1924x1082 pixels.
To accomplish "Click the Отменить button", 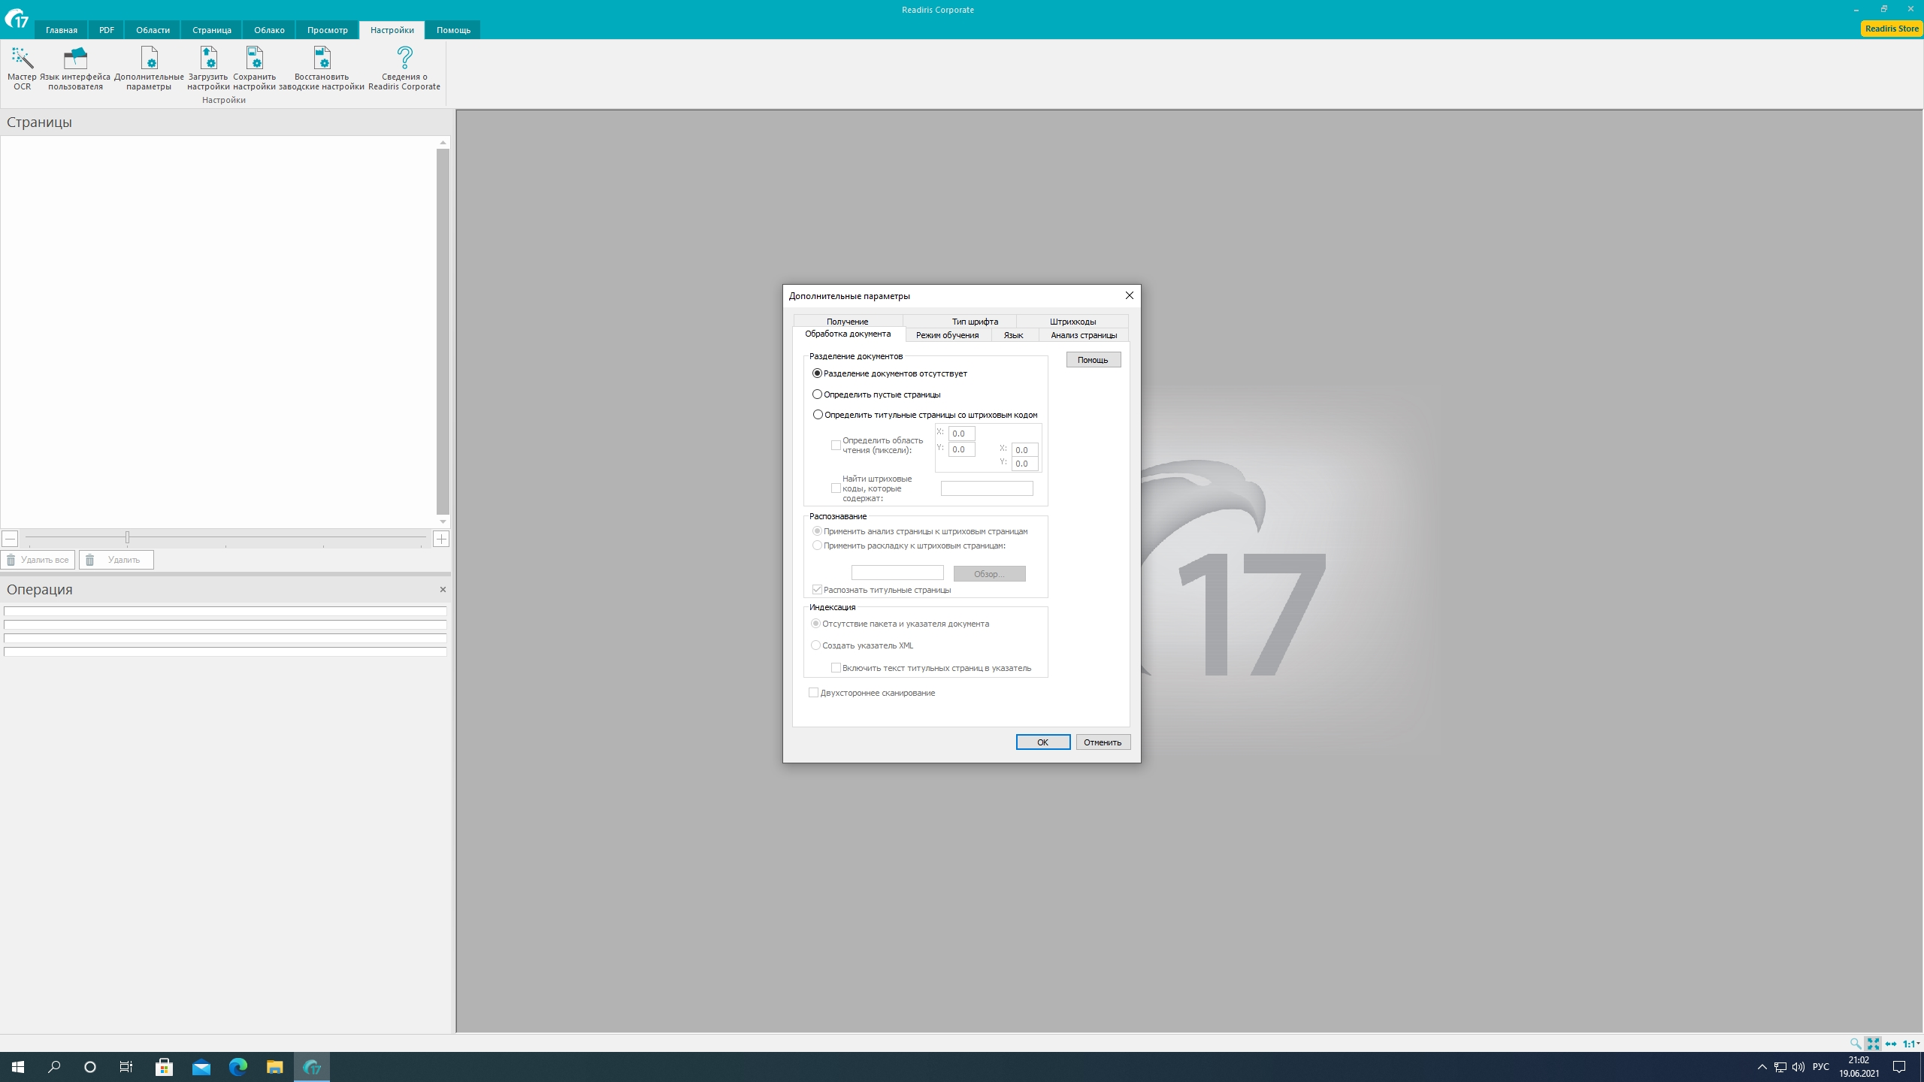I will 1103,742.
